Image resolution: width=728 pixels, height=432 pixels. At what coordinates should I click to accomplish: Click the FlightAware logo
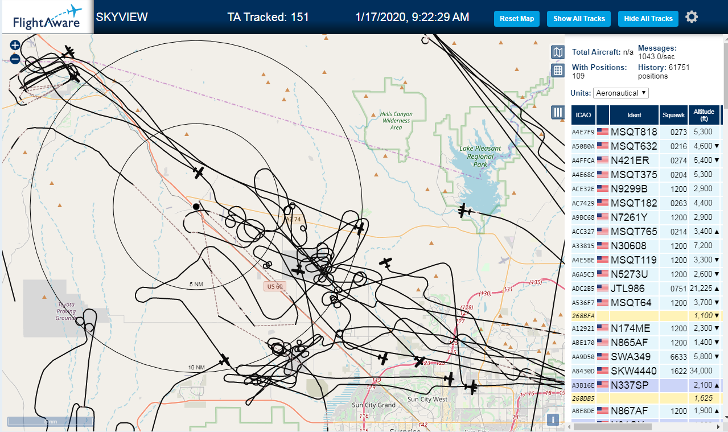pos(47,17)
